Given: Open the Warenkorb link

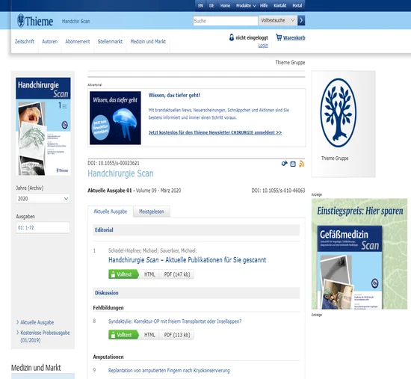Looking at the screenshot, I should coord(294,38).
